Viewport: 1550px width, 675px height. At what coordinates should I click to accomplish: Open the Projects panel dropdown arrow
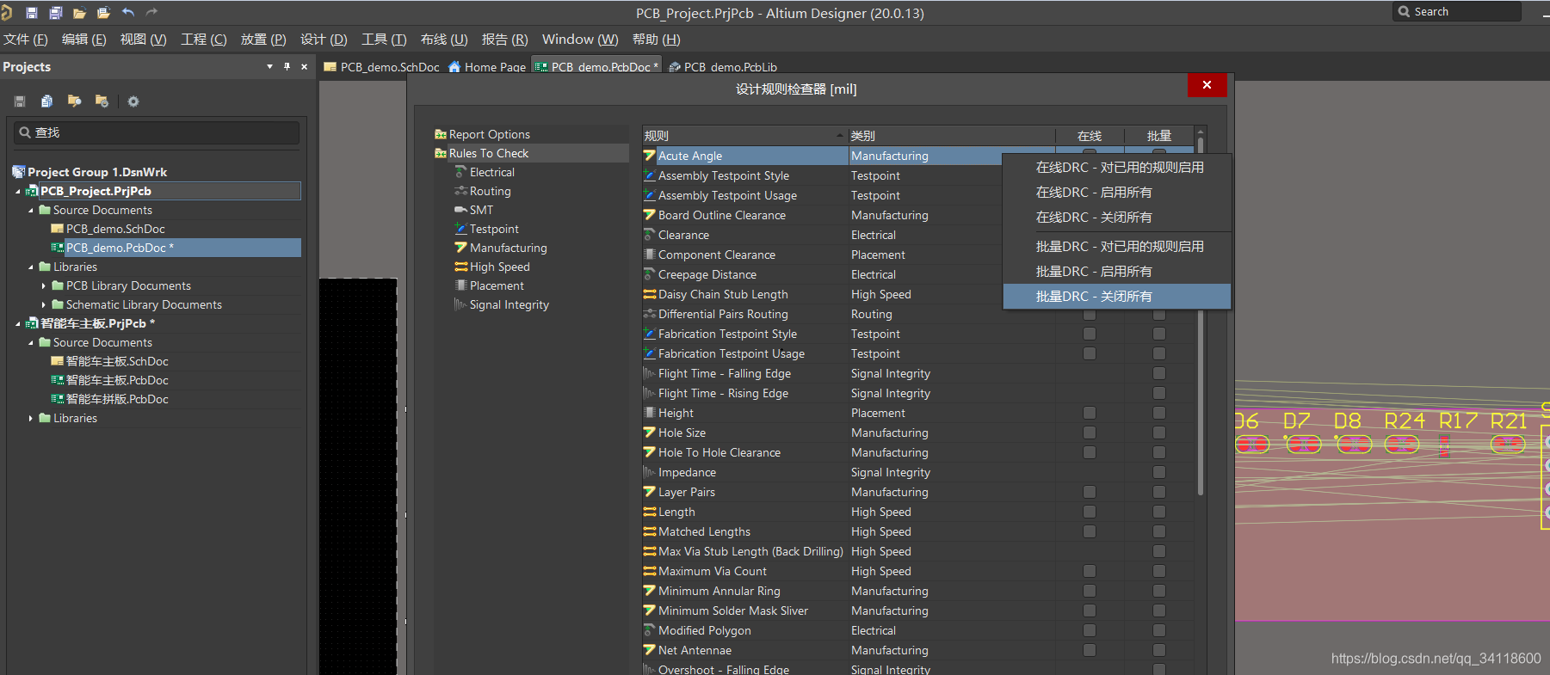tap(269, 66)
